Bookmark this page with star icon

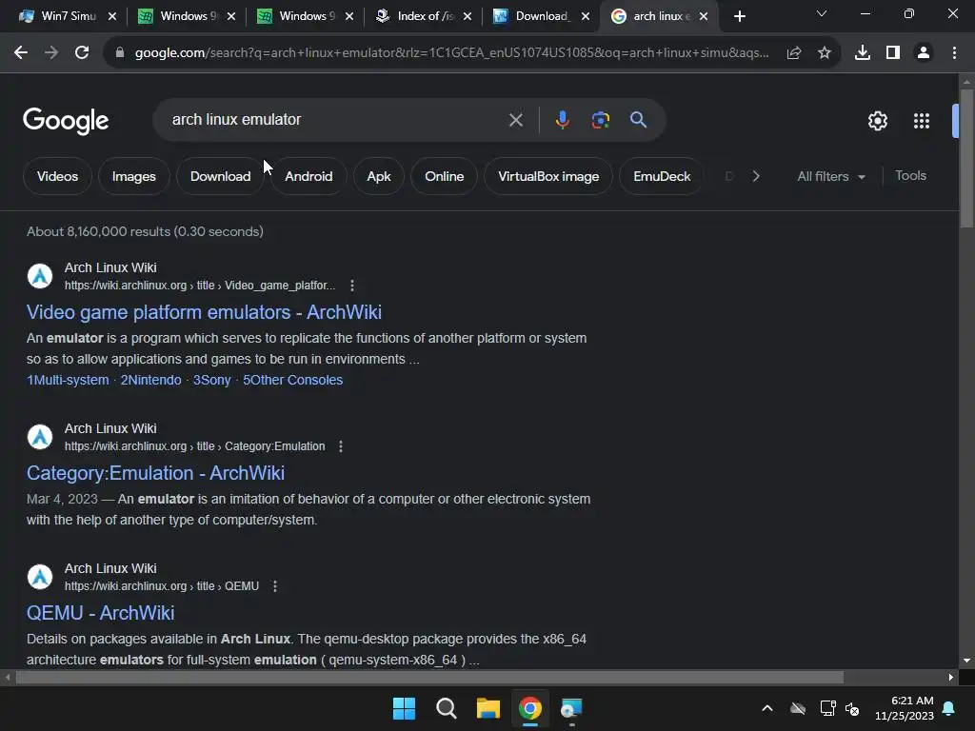824,53
